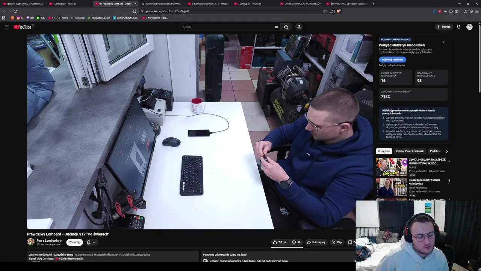The width and height of the screenshot is (481, 271).
Task: Like the video (7,8 tys.)
Action: coord(280,242)
